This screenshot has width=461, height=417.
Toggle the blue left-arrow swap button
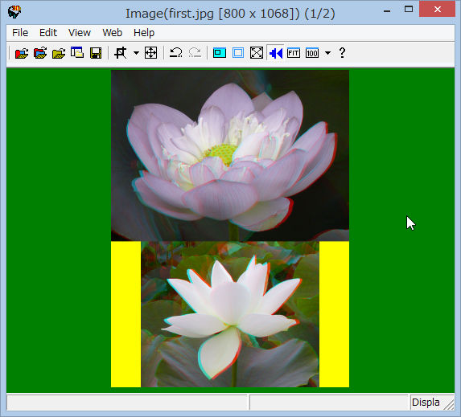coord(275,53)
